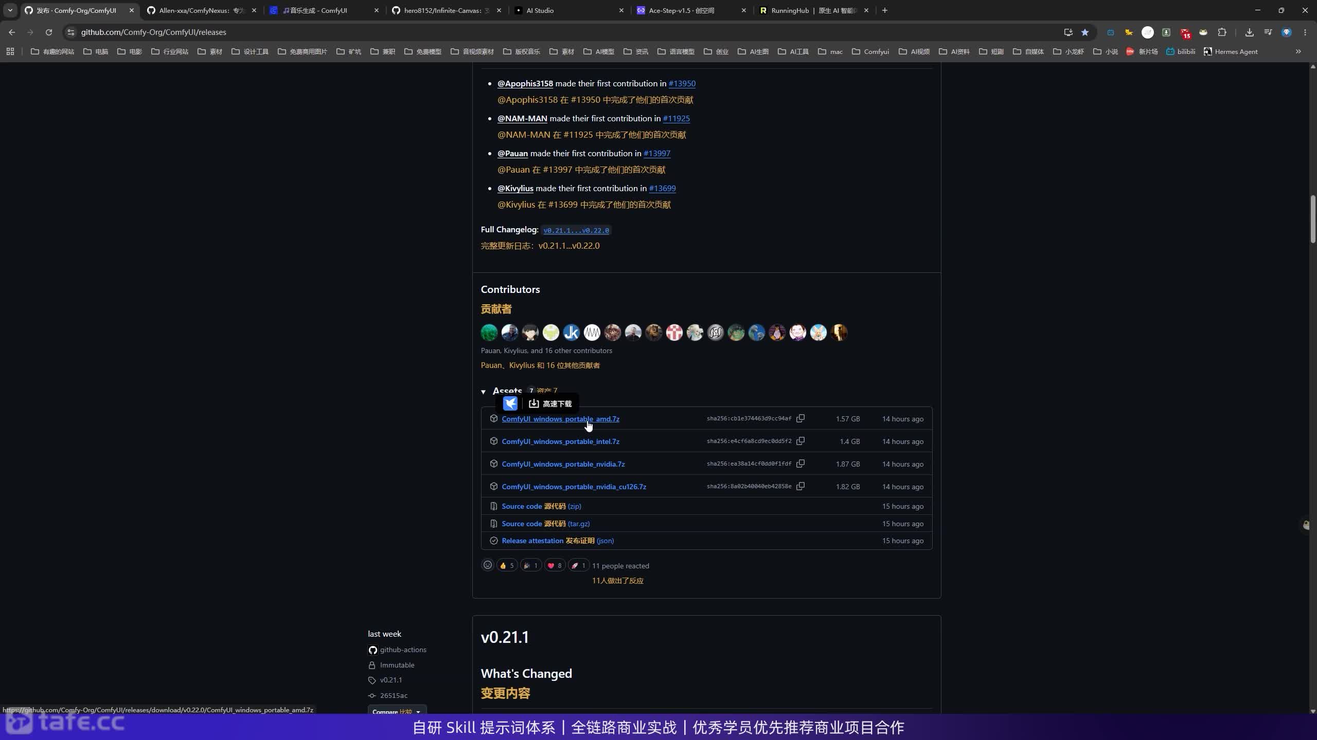Download ComfyUI_windows_portable_amd.7z

click(560, 419)
